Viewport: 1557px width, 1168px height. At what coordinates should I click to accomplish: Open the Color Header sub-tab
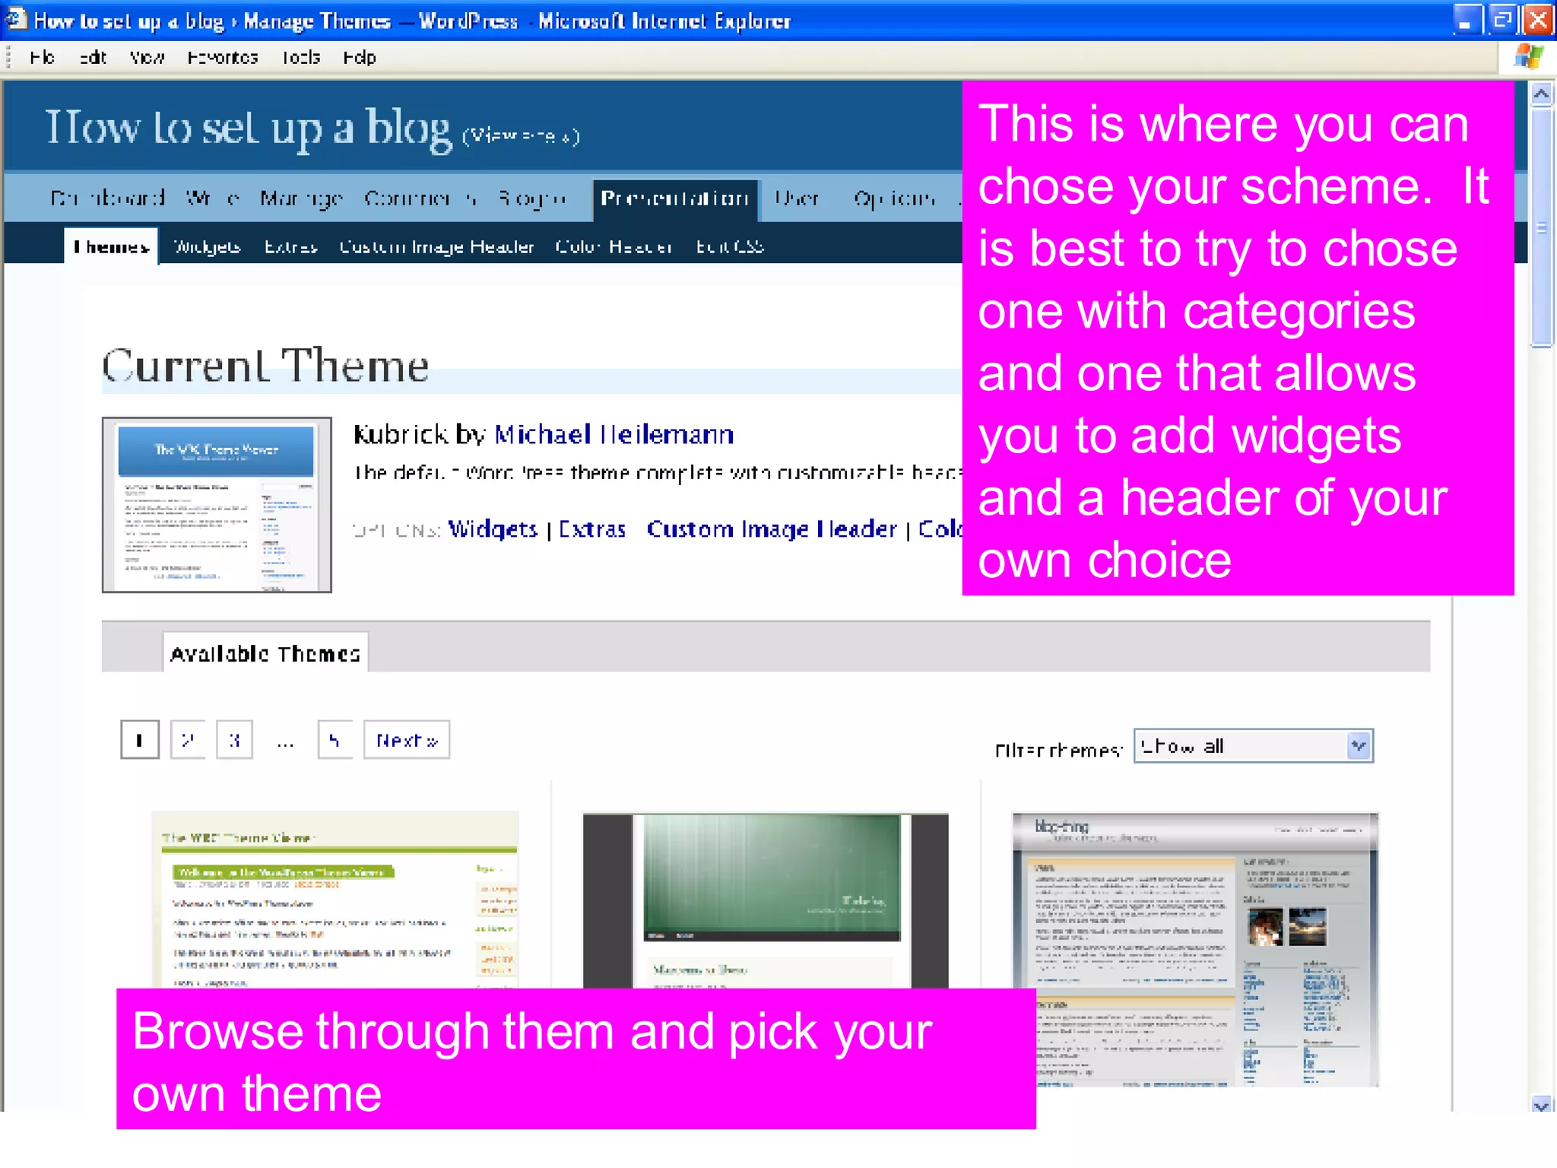coord(614,246)
